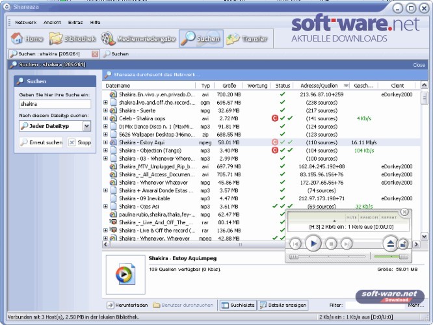The height and width of the screenshot is (325, 433).
Task: Click the shakira search input field
Action: click(x=55, y=104)
